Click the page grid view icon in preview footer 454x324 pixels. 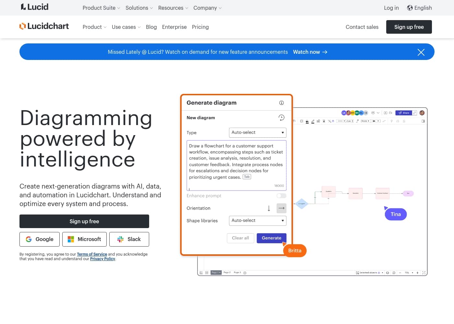(x=207, y=273)
